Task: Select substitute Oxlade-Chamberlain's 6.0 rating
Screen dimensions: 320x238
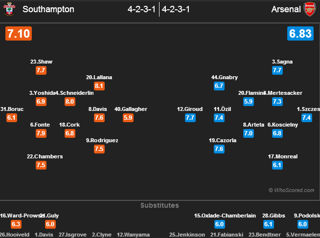Action: [219, 224]
